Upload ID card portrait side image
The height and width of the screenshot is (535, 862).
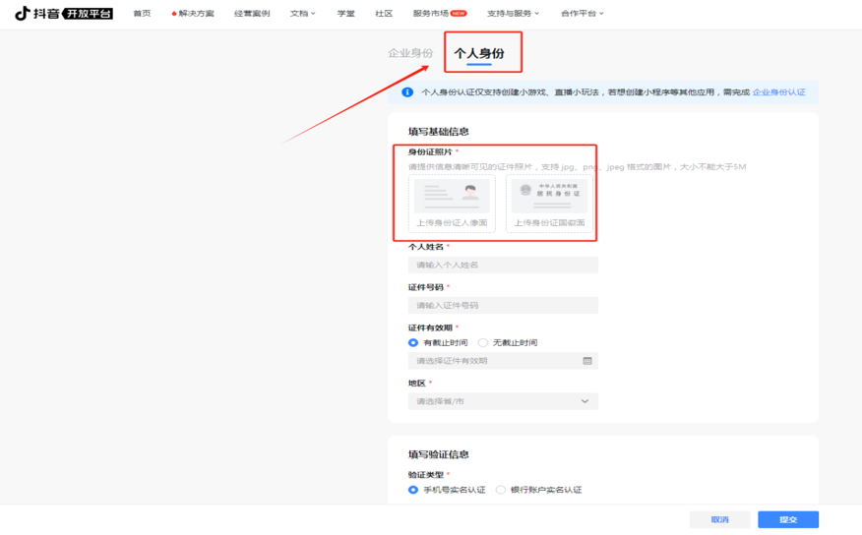coord(452,204)
